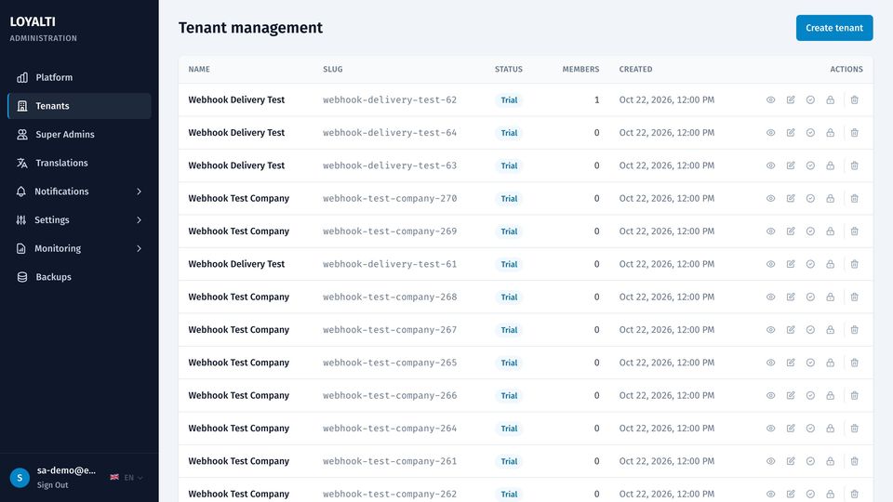Click Create tenant button

point(834,28)
